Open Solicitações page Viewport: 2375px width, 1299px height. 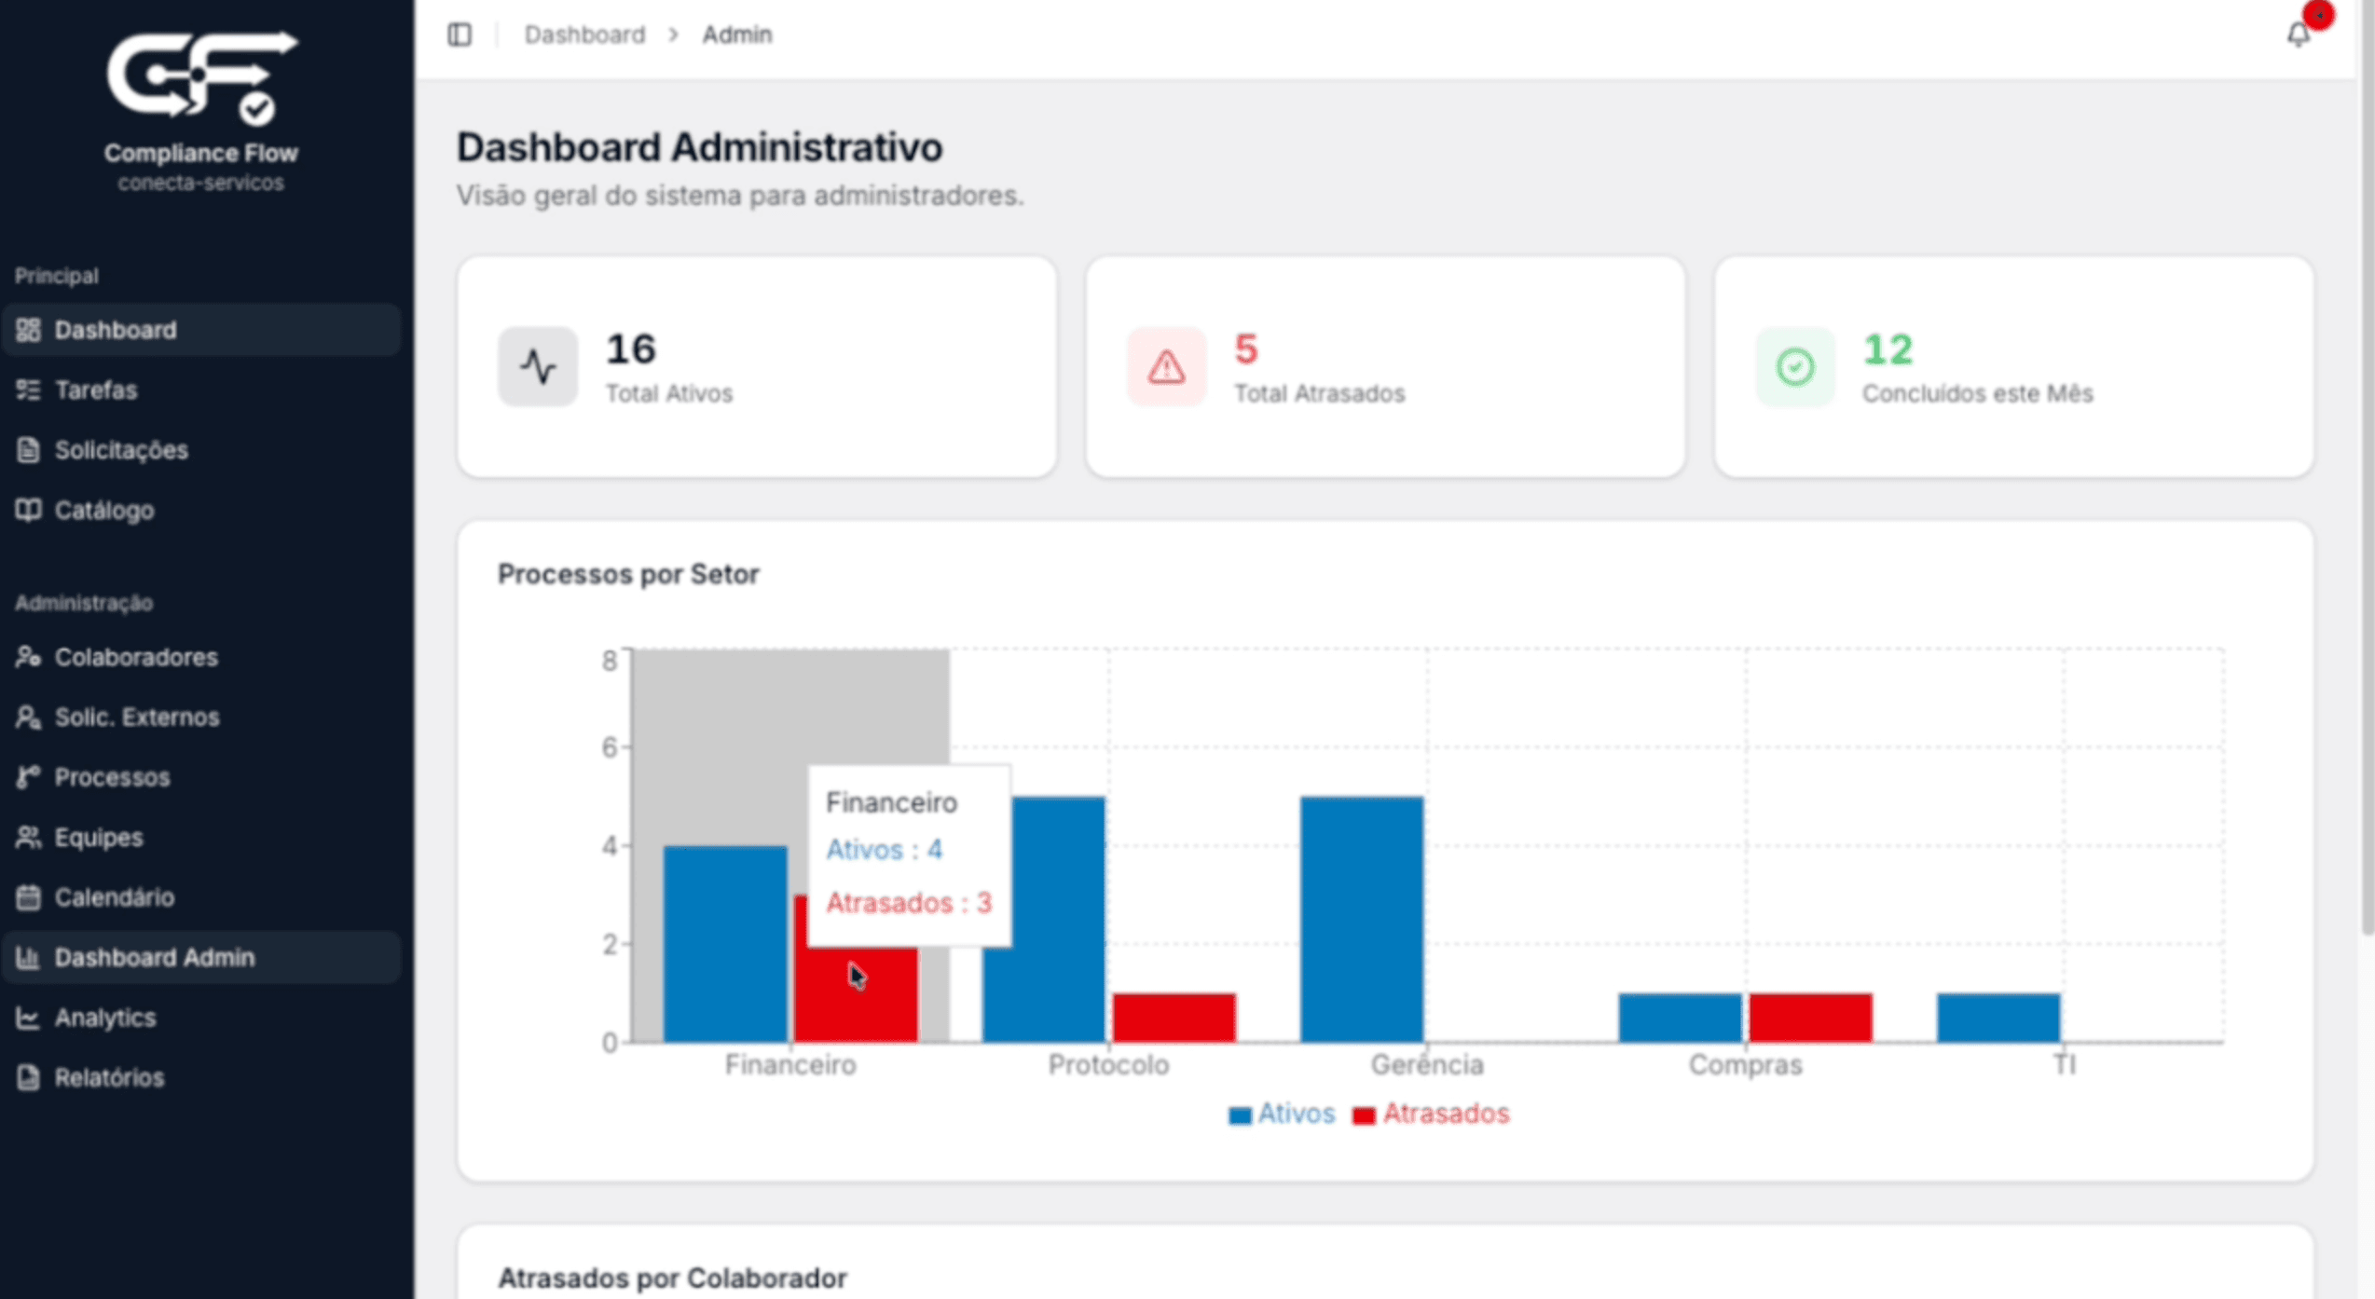(201, 450)
